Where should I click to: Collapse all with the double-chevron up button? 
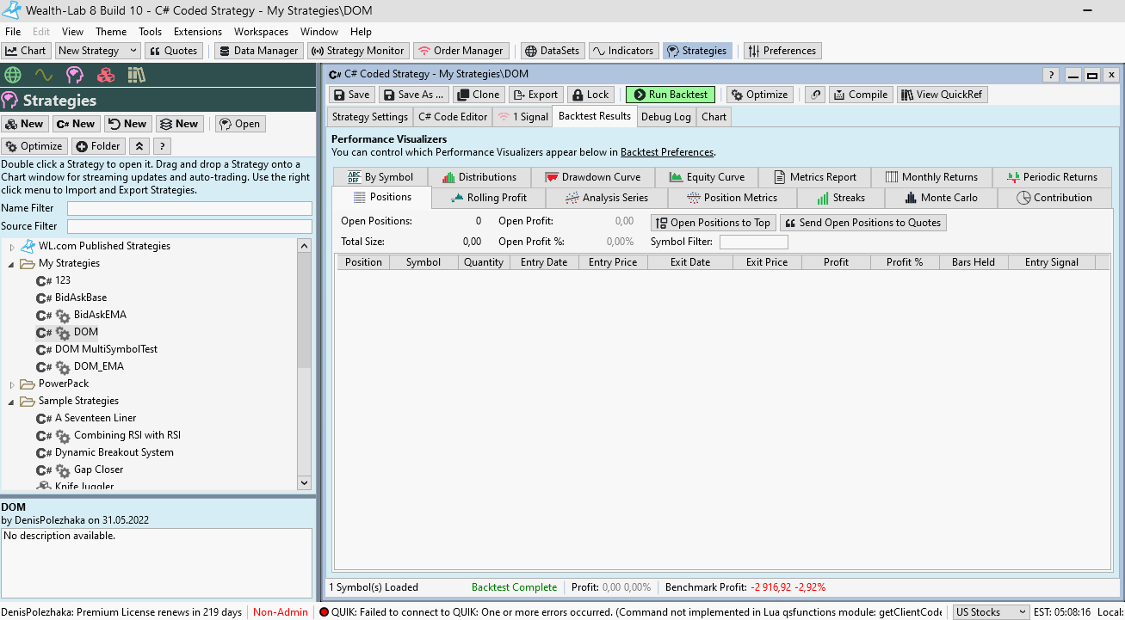139,146
